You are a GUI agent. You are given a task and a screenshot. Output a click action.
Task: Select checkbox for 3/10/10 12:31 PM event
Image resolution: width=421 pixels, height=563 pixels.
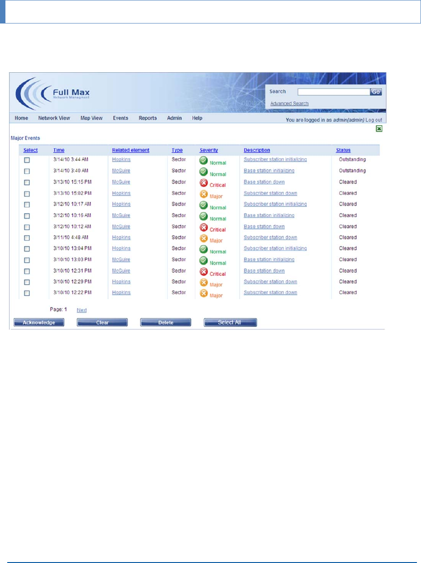[x=27, y=271]
